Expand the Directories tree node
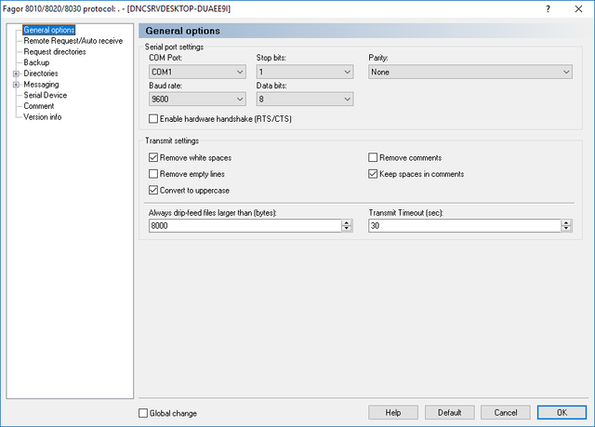Viewport: 595px width, 427px height. tap(16, 73)
